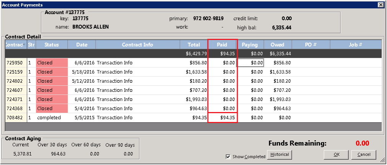Image resolution: width=387 pixels, height=165 pixels.
Task: Close the Account Payments dialog window
Action: tap(380, 5)
